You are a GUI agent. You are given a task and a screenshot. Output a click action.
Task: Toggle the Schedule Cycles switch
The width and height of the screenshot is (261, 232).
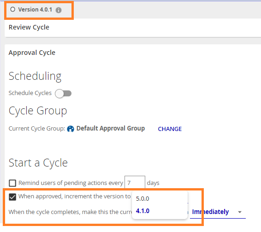point(63,94)
